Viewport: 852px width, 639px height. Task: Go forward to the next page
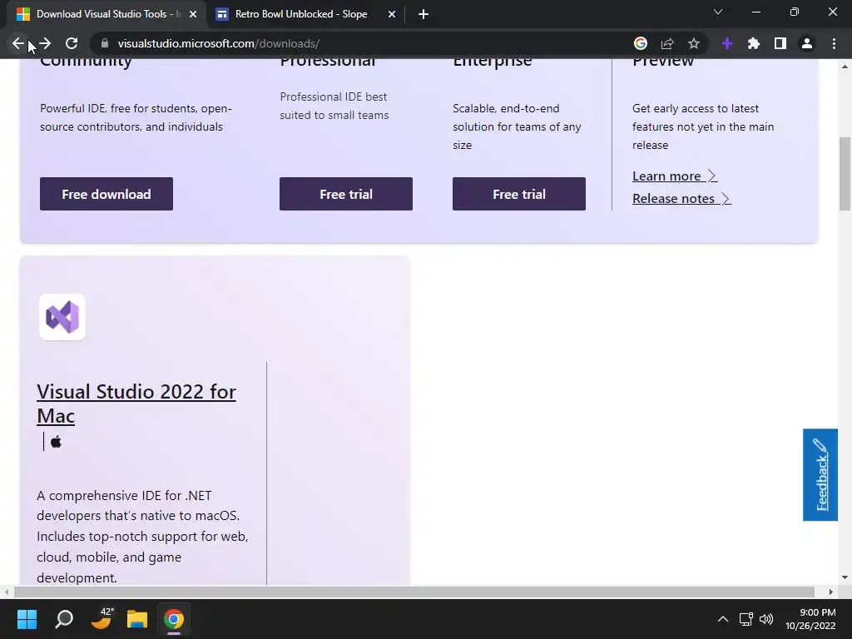click(45, 43)
